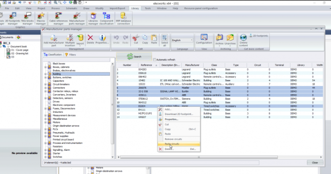Open the Macros manager

coord(41,19)
